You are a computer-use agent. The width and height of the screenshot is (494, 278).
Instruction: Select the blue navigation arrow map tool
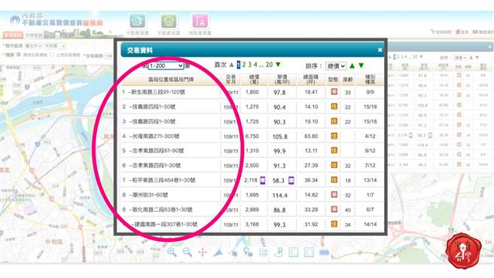click(218, 252)
